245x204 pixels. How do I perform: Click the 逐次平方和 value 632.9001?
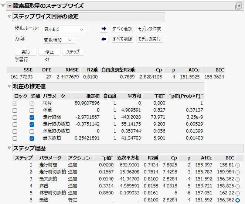click(130, 165)
